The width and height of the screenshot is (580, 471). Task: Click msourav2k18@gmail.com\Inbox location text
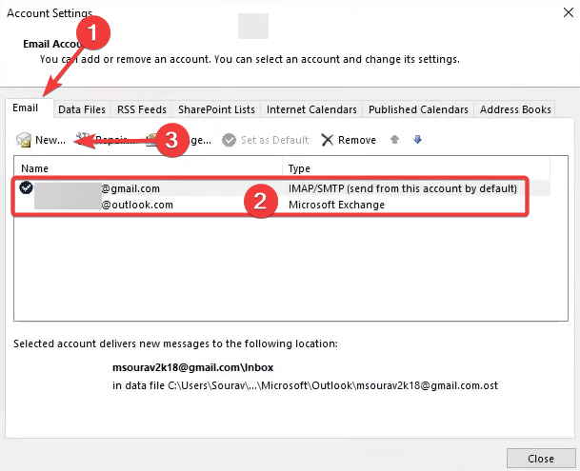[192, 367]
